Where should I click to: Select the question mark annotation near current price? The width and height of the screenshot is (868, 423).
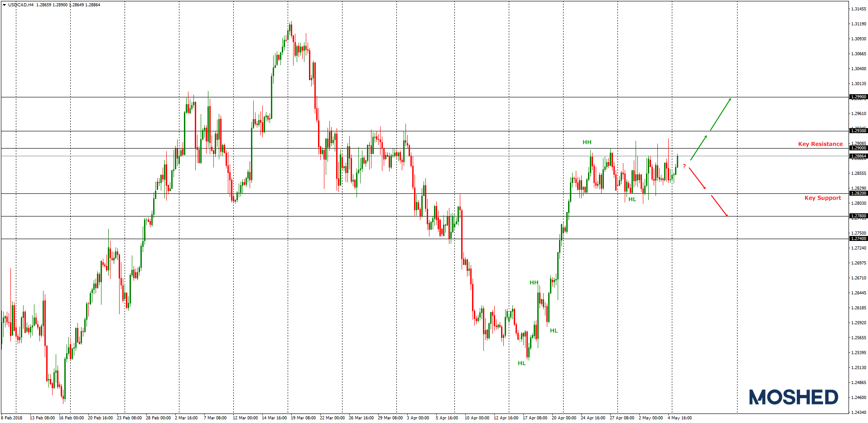[685, 166]
